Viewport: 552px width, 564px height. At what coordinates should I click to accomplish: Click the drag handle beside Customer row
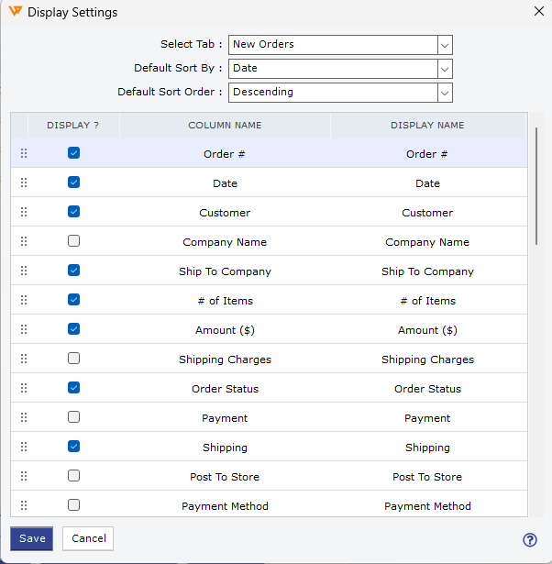point(24,213)
